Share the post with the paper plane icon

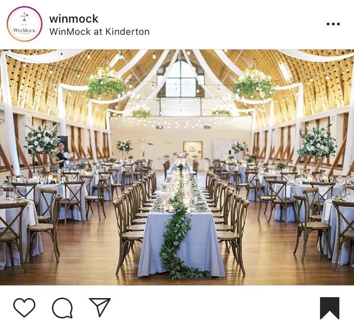pos(100,307)
